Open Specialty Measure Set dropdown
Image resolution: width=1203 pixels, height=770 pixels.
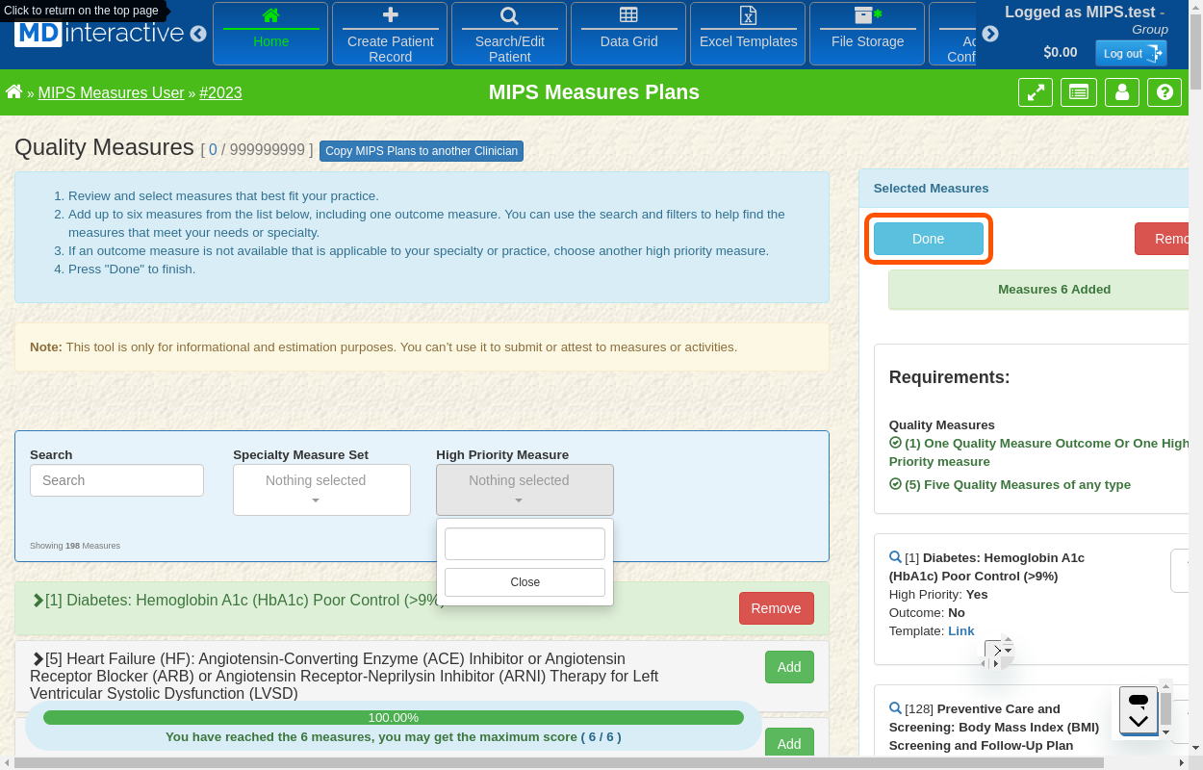tap(321, 489)
